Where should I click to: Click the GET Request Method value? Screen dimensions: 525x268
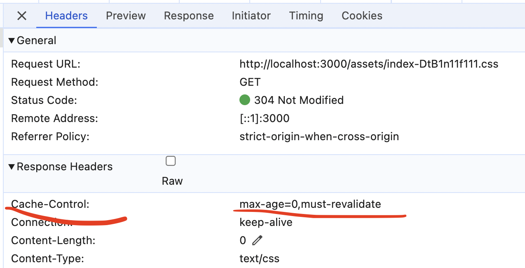pos(250,82)
